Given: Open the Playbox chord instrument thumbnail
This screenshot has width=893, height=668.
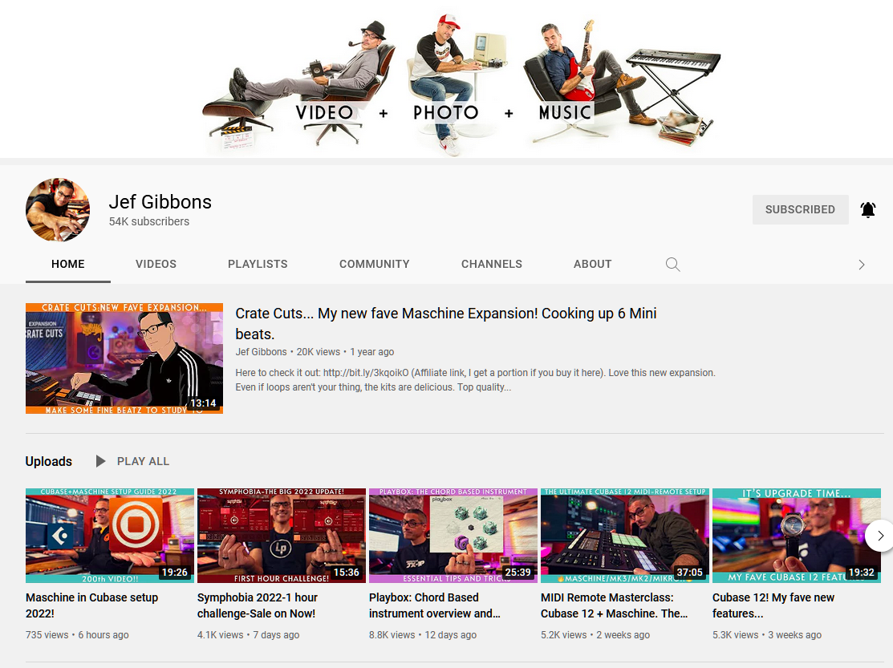Looking at the screenshot, I should click(x=453, y=536).
